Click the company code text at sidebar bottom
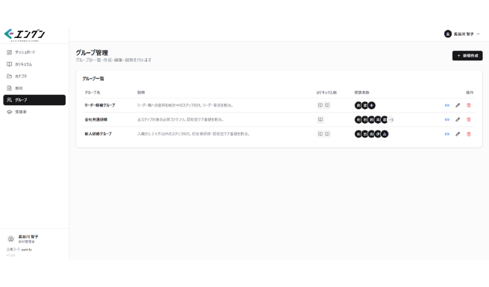 pyautogui.click(x=19, y=250)
